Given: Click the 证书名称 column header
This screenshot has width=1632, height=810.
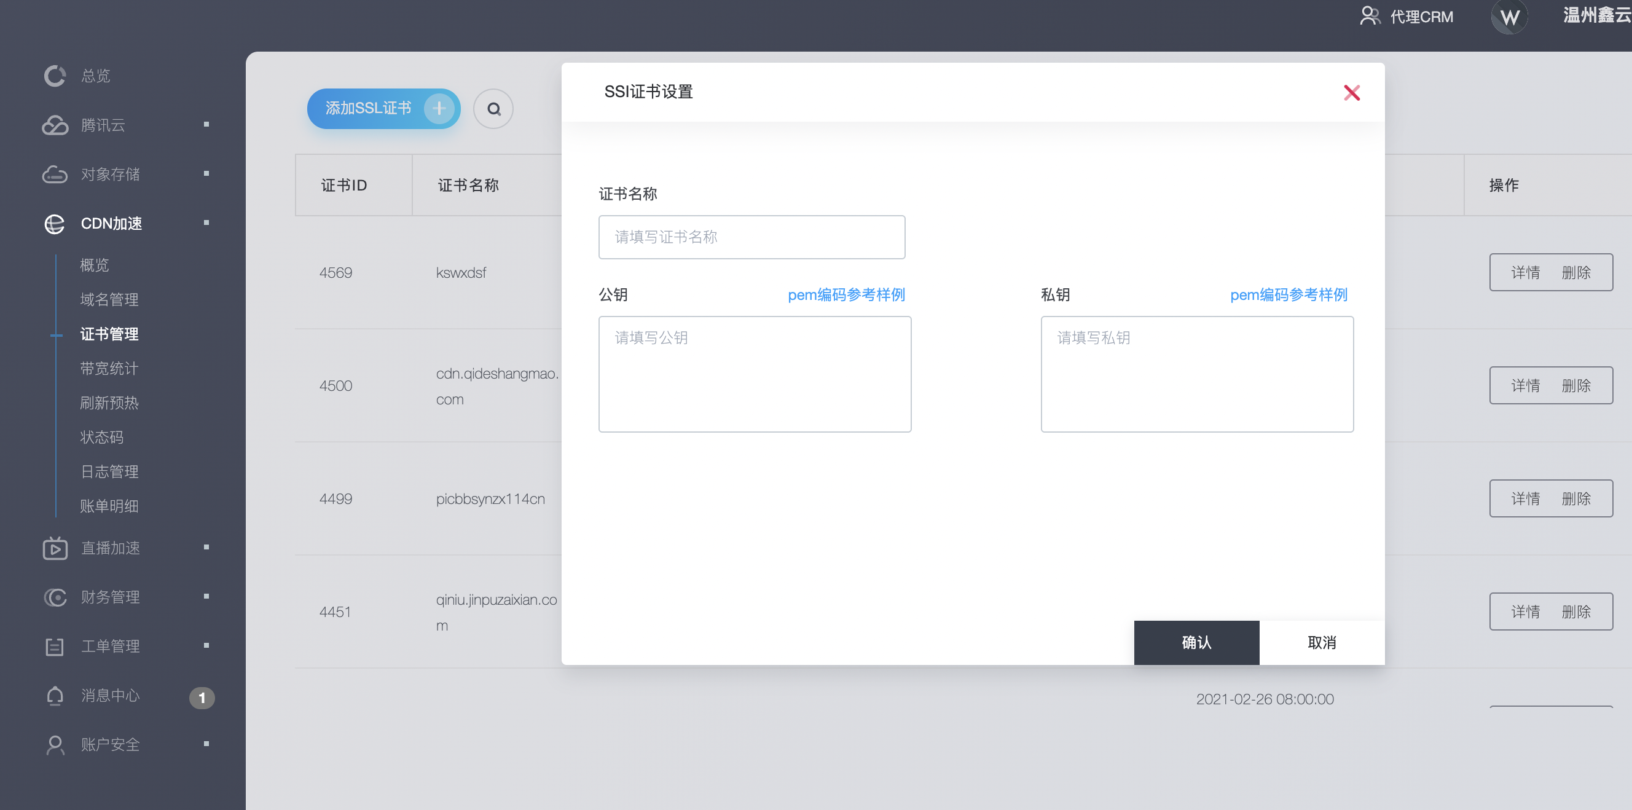Looking at the screenshot, I should pyautogui.click(x=468, y=186).
